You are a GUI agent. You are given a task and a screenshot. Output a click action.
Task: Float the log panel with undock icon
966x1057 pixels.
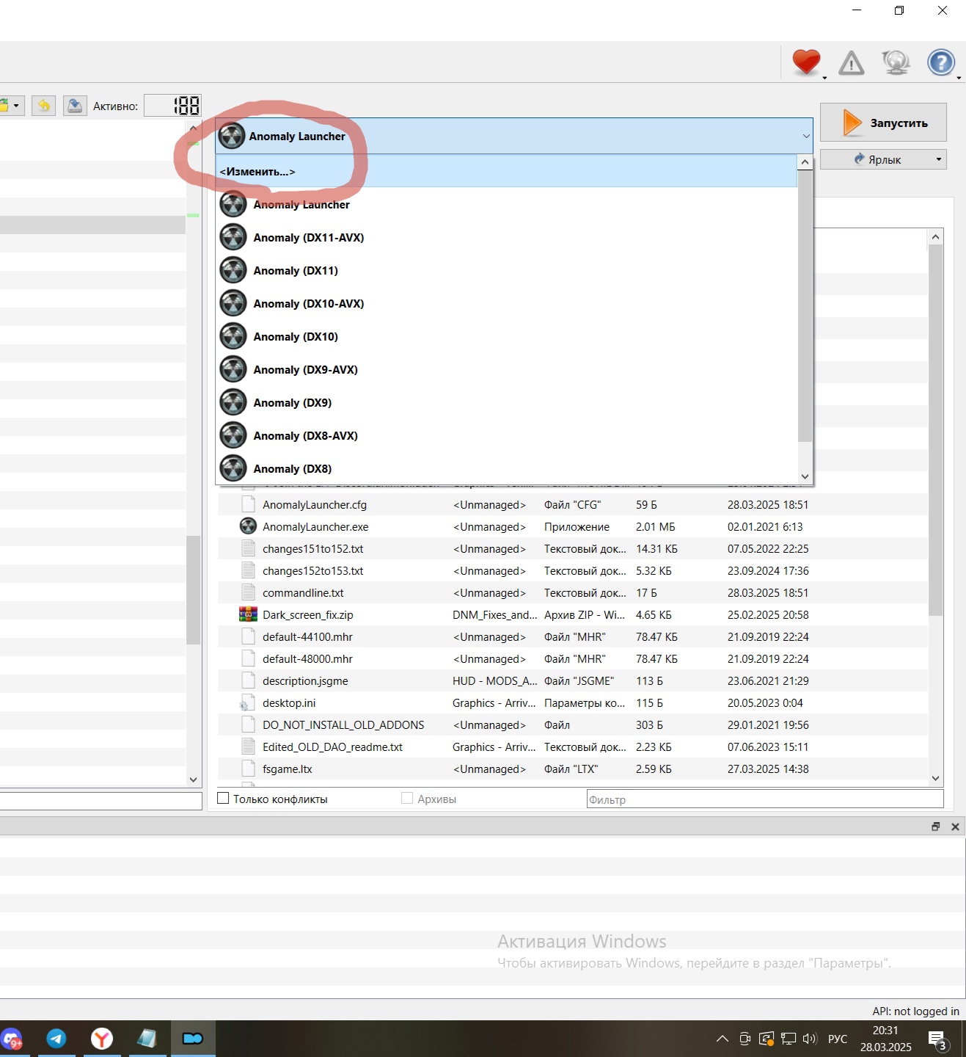tap(935, 827)
